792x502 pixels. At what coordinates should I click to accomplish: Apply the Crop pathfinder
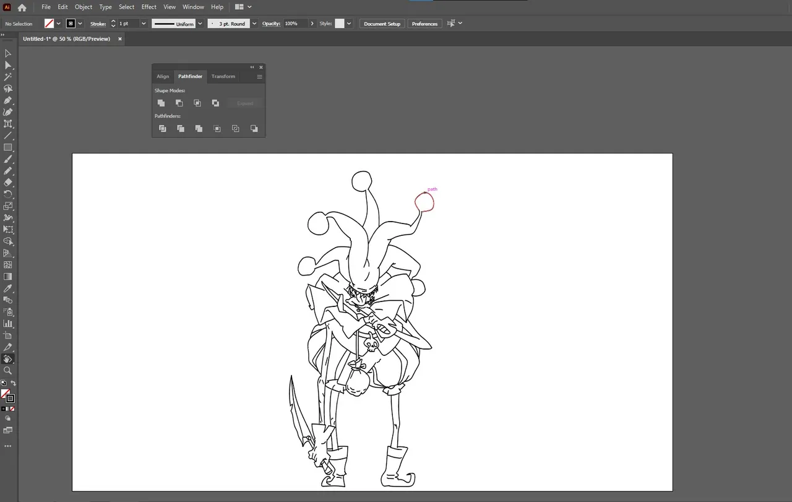217,129
